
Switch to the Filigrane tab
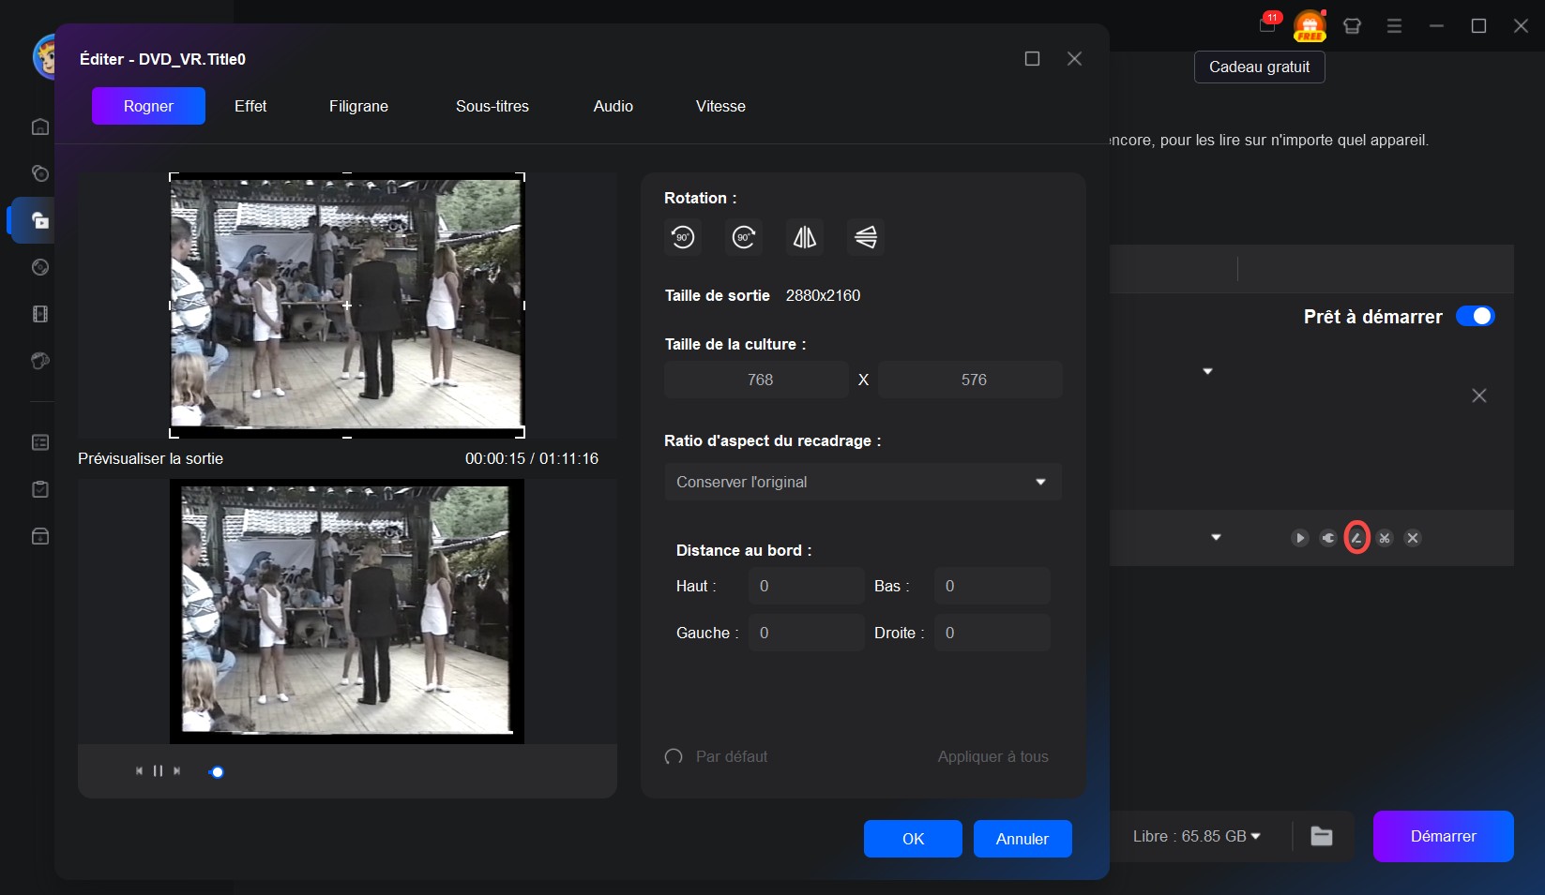(x=357, y=106)
